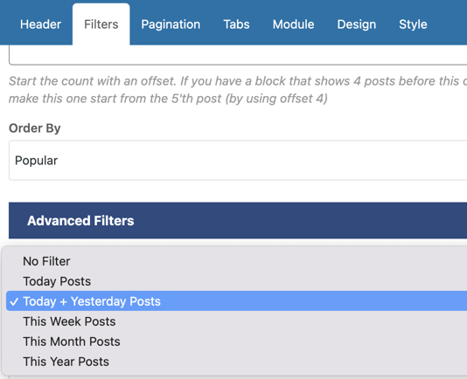Select This Month Posts filter

click(x=237, y=341)
